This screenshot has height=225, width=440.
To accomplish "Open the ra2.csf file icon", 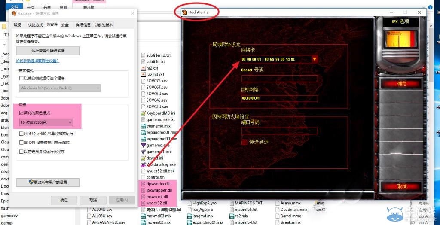I will click(143, 68).
